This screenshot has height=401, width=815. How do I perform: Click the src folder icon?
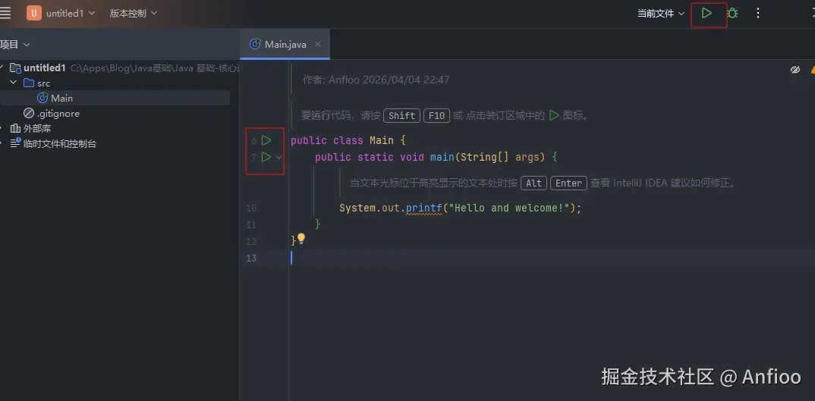click(29, 83)
